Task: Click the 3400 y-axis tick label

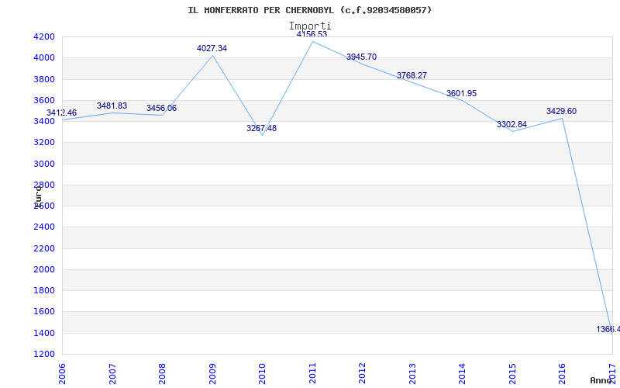Action: pos(44,122)
